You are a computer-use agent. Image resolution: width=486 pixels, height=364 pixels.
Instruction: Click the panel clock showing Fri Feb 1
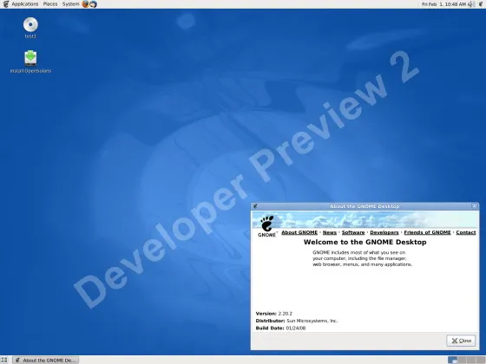pos(443,4)
